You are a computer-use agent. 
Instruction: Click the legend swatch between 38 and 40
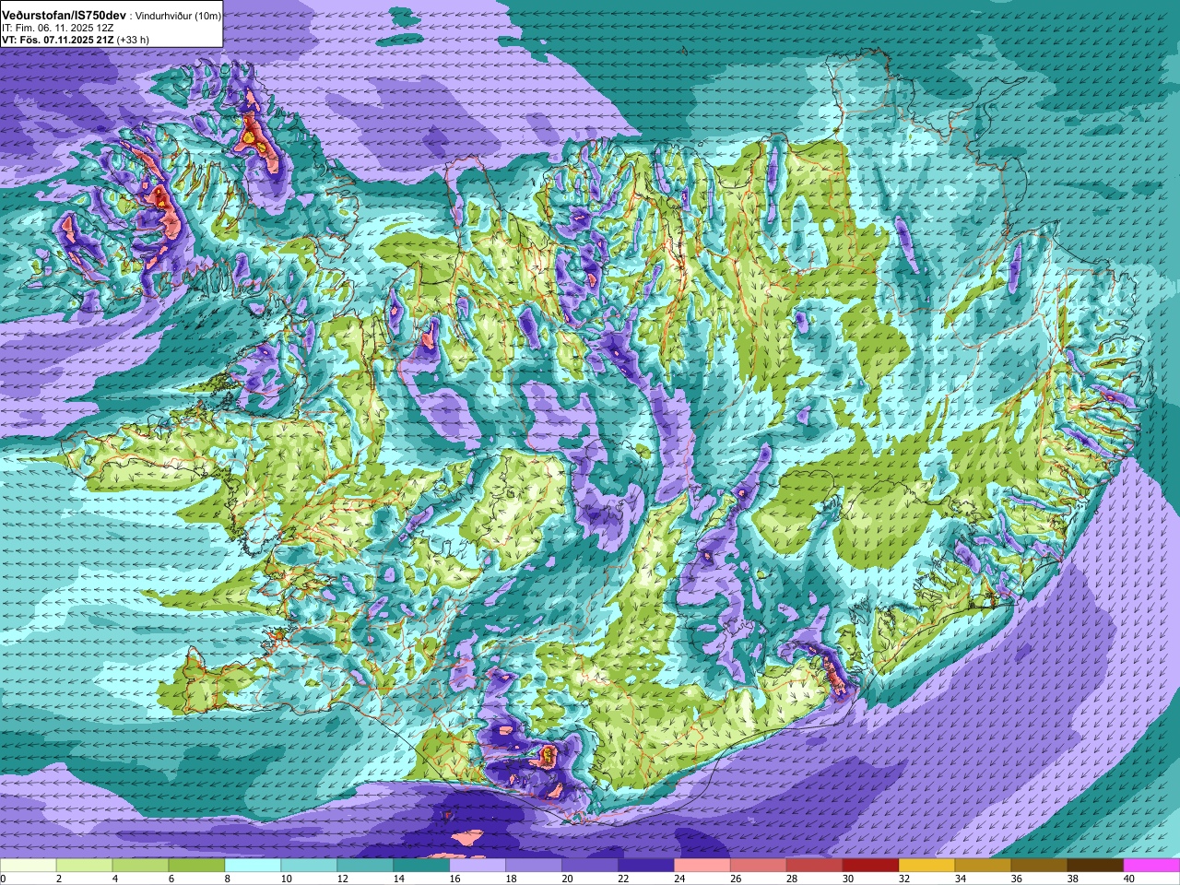pos(1097,866)
